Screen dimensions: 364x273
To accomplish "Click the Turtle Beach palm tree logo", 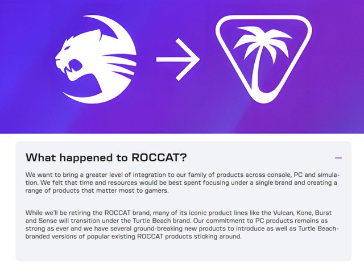I will click(x=264, y=59).
